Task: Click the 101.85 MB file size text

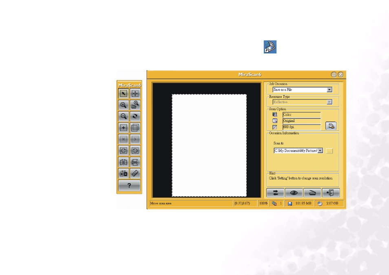Action: point(303,203)
